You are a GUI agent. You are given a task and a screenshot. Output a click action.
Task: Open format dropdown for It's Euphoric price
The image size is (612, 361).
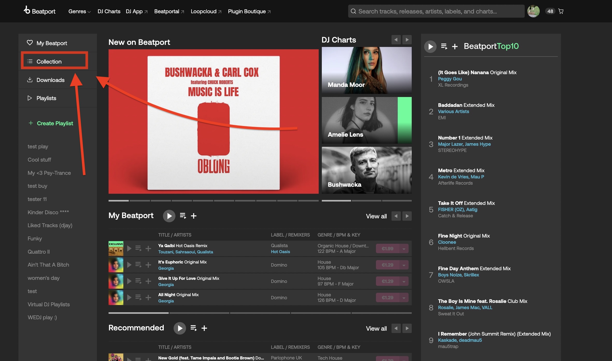[x=404, y=265]
